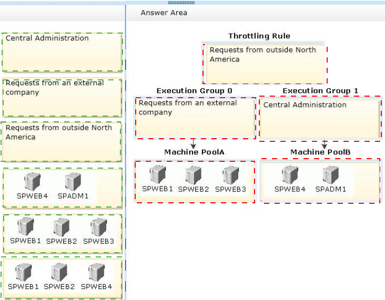Viewport: 385px width, 300px height.
Task: Click the Throttling Rule heading
Action: tap(259, 36)
